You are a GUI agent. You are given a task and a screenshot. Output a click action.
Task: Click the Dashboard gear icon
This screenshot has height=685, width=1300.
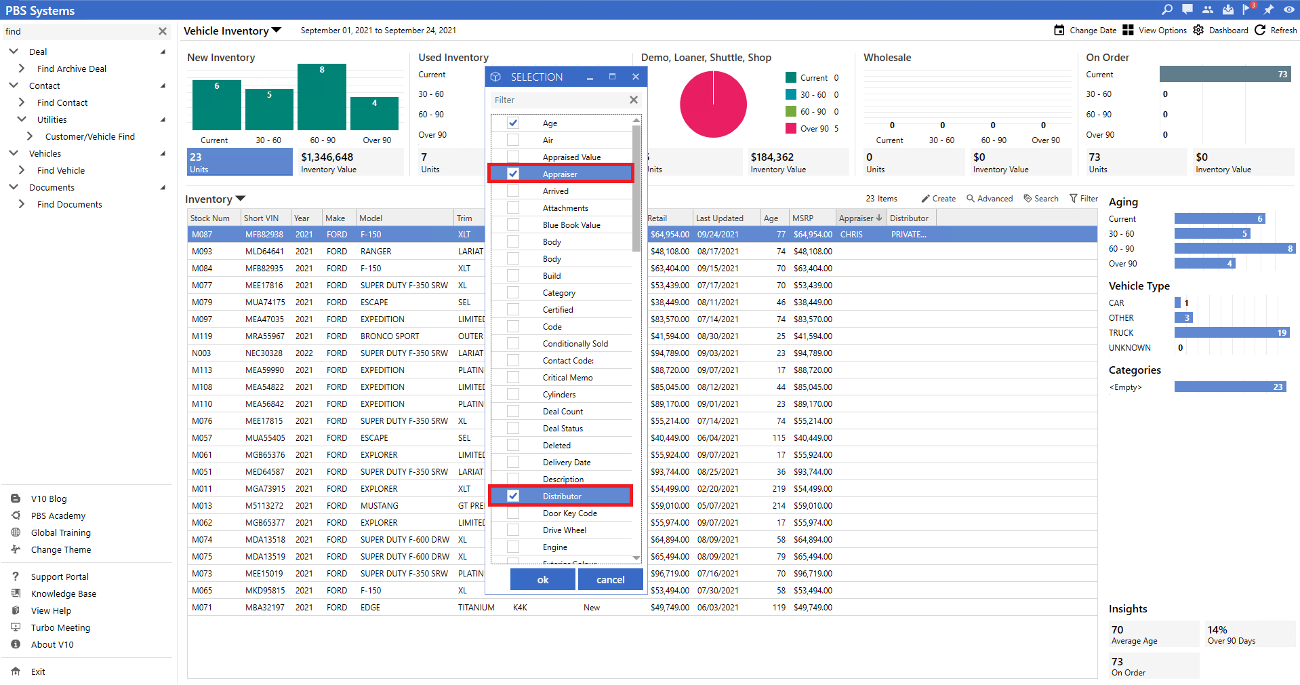[1198, 30]
